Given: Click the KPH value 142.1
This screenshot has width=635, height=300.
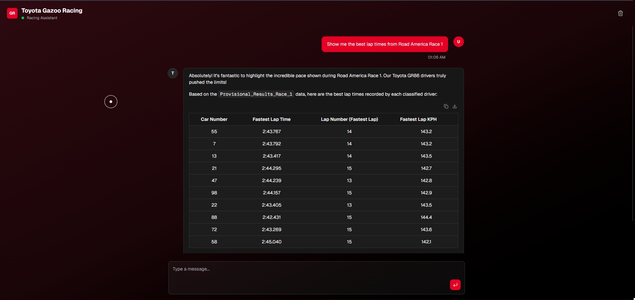Looking at the screenshot, I should (426, 242).
